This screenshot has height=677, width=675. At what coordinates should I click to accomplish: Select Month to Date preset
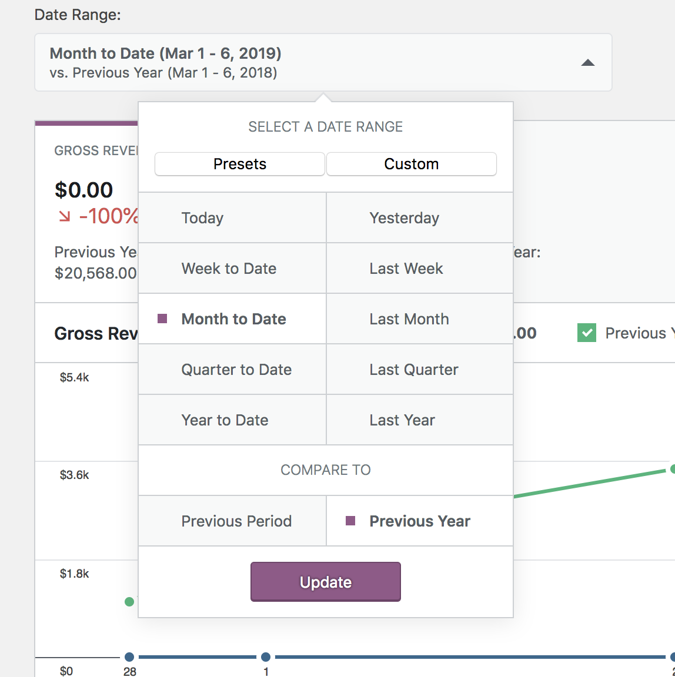tap(232, 319)
